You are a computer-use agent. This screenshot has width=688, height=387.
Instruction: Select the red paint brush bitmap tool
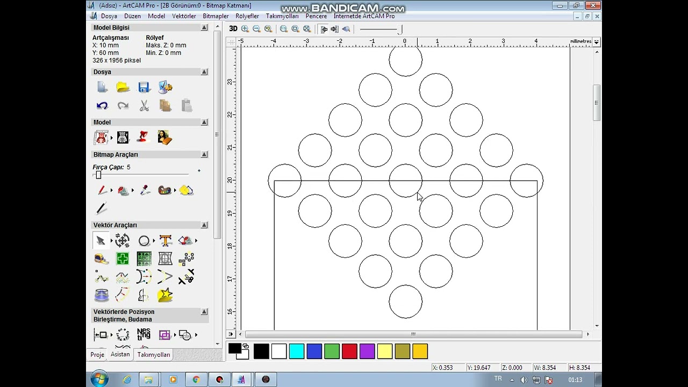coord(102,190)
